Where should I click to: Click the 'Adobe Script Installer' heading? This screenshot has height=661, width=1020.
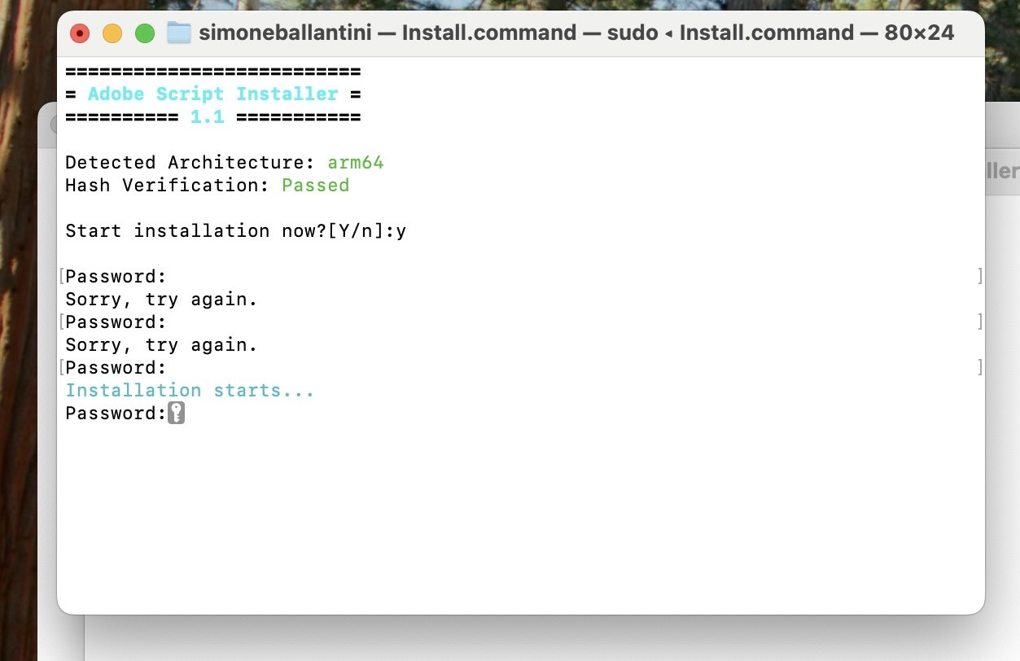212,94
